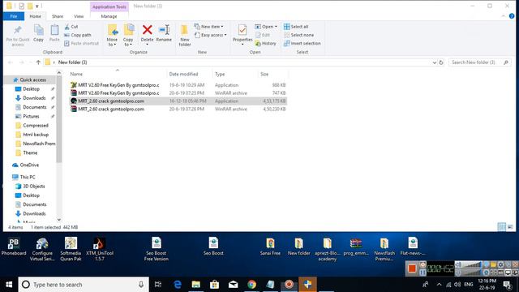Screen dimensions: 519x292
Task: Sort files by Date modified column
Action: coord(189,74)
